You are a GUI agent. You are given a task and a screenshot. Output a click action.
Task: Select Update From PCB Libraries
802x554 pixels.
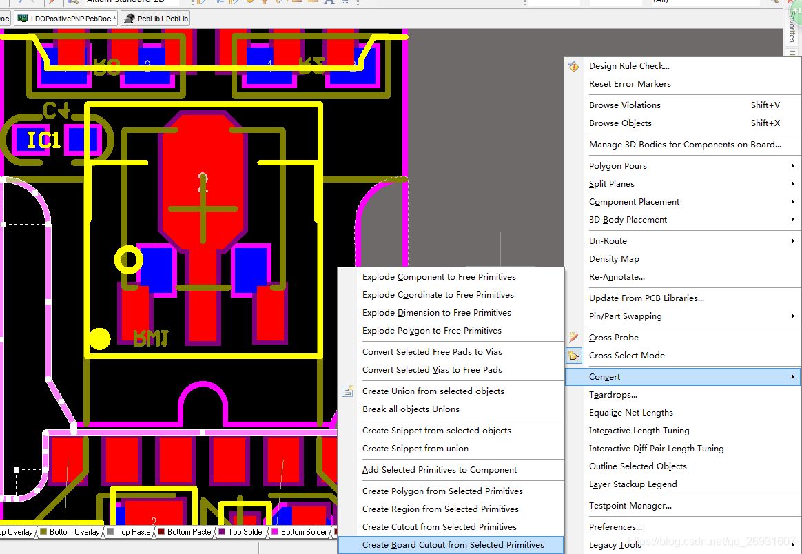[682, 298]
